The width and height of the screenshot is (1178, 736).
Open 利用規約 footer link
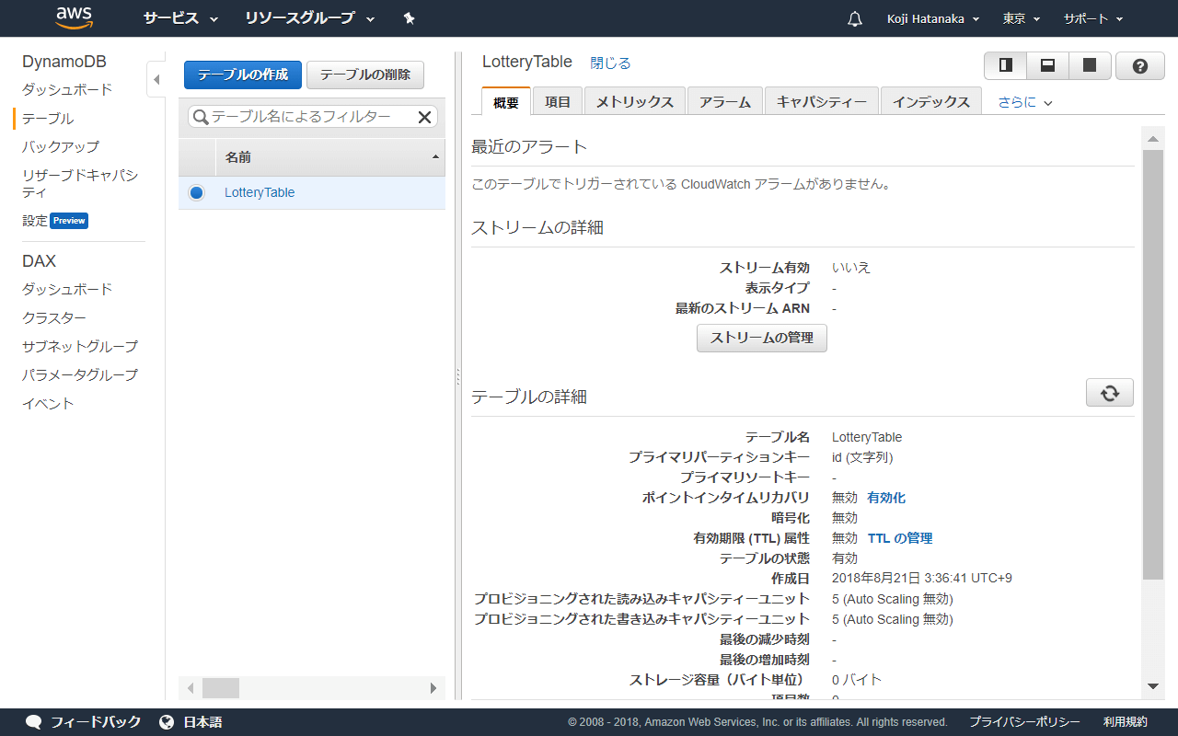pos(1126,722)
